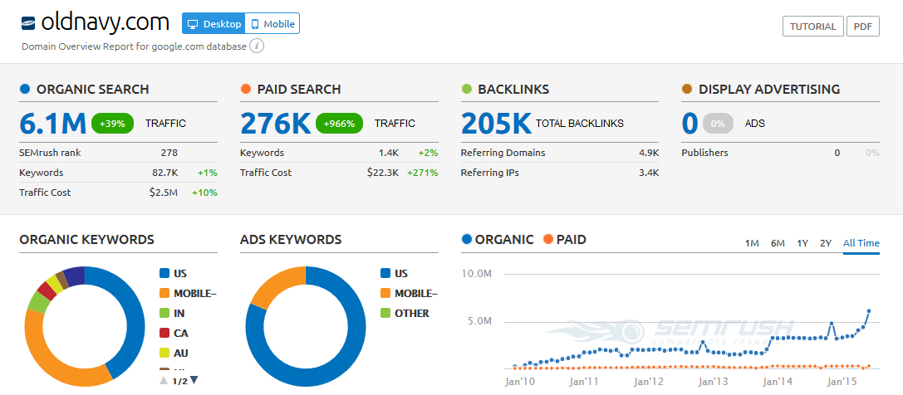Click the Referring Domains value 4.9K
Image resolution: width=903 pixels, height=395 pixels.
point(649,153)
